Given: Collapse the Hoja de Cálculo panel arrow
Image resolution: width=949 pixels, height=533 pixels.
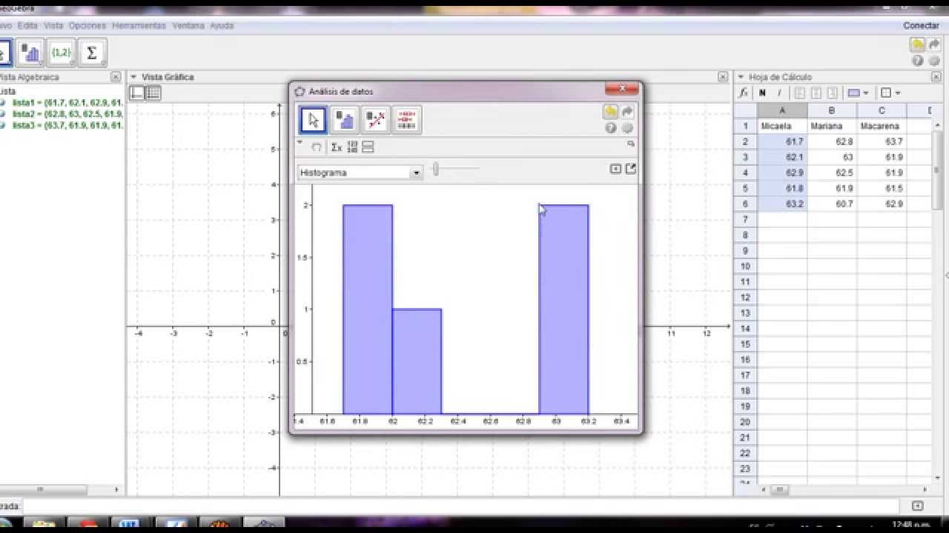Looking at the screenshot, I should point(741,77).
